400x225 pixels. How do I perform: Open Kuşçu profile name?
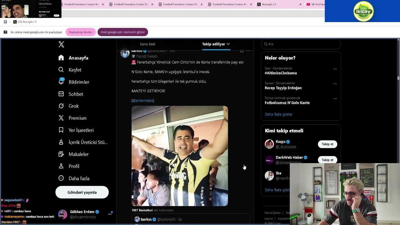pos(280,142)
